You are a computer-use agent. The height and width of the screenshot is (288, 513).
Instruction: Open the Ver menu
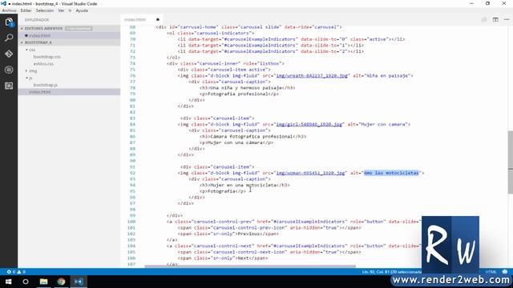tap(61, 10)
